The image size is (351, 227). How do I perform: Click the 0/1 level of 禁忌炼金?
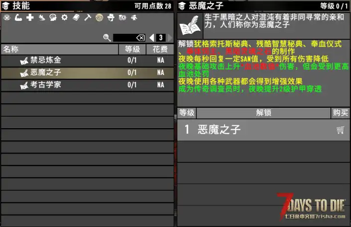pos(132,60)
